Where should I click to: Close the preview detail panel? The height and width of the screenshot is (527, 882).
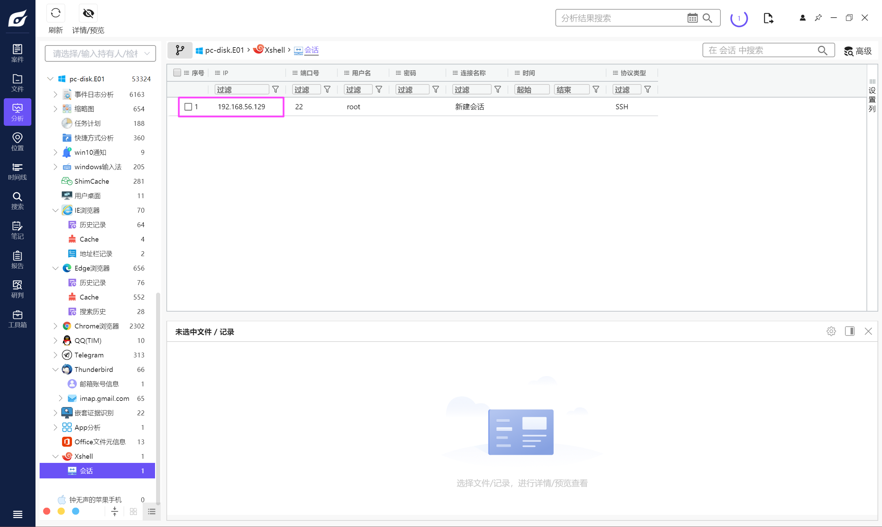point(868,331)
